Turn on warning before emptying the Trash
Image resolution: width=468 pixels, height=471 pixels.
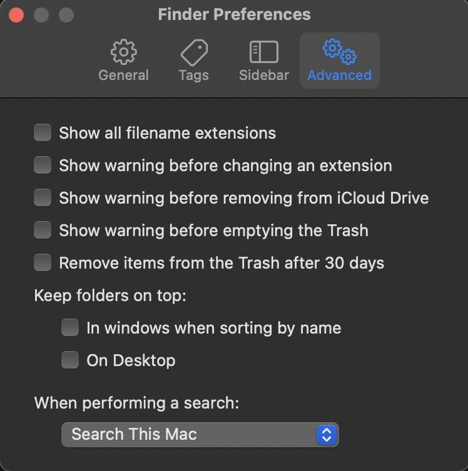point(43,230)
